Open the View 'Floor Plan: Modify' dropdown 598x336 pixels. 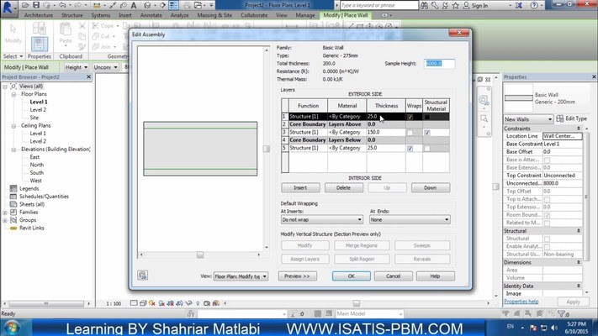click(241, 276)
